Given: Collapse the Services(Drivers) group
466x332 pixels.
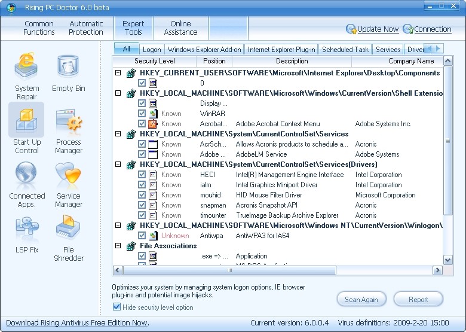Looking at the screenshot, I should [118, 165].
